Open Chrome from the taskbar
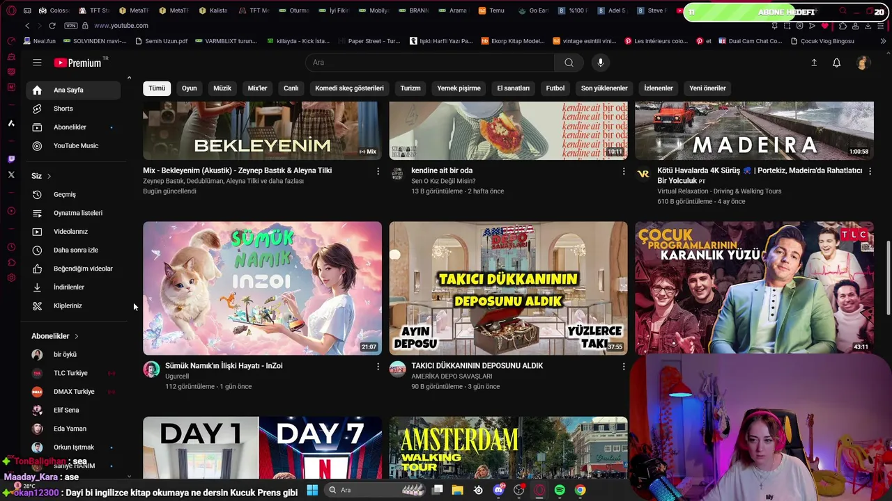 (580, 490)
